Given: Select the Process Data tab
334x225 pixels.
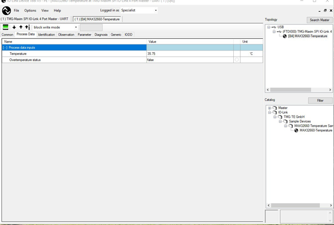Looking at the screenshot, I should pos(26,34).
